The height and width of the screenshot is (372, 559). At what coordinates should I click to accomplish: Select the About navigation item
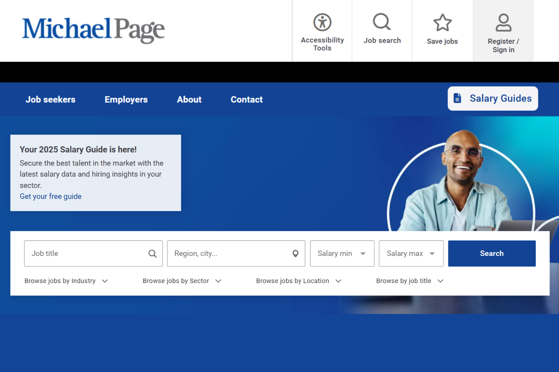[x=189, y=100]
